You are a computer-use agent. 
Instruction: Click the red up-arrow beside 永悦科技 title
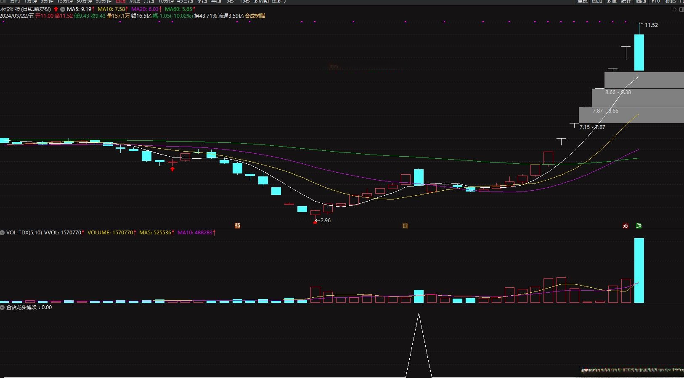[56, 9]
